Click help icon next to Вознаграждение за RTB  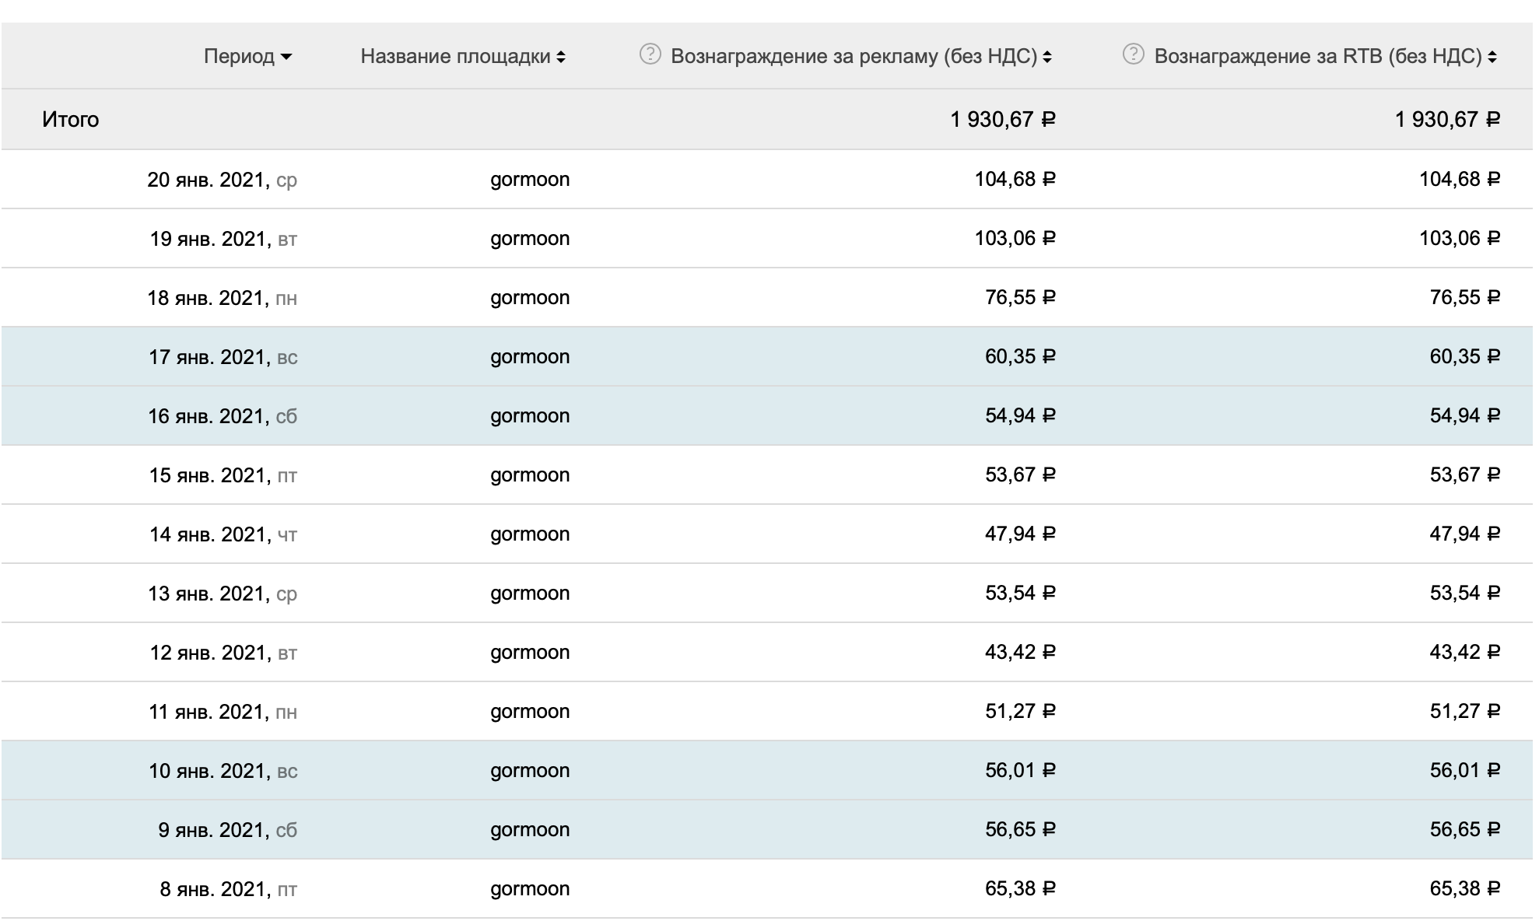coord(1133,54)
